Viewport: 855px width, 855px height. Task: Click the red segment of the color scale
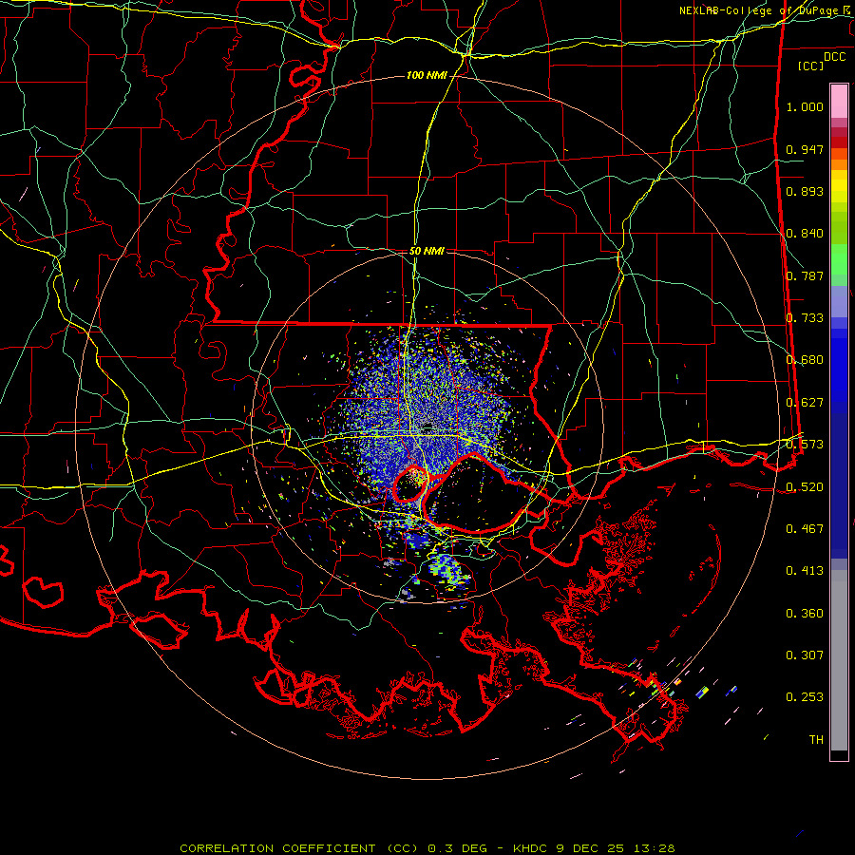click(839, 142)
